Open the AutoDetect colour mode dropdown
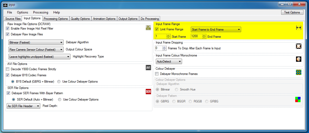309x133 pixels. pyautogui.click(x=169, y=61)
